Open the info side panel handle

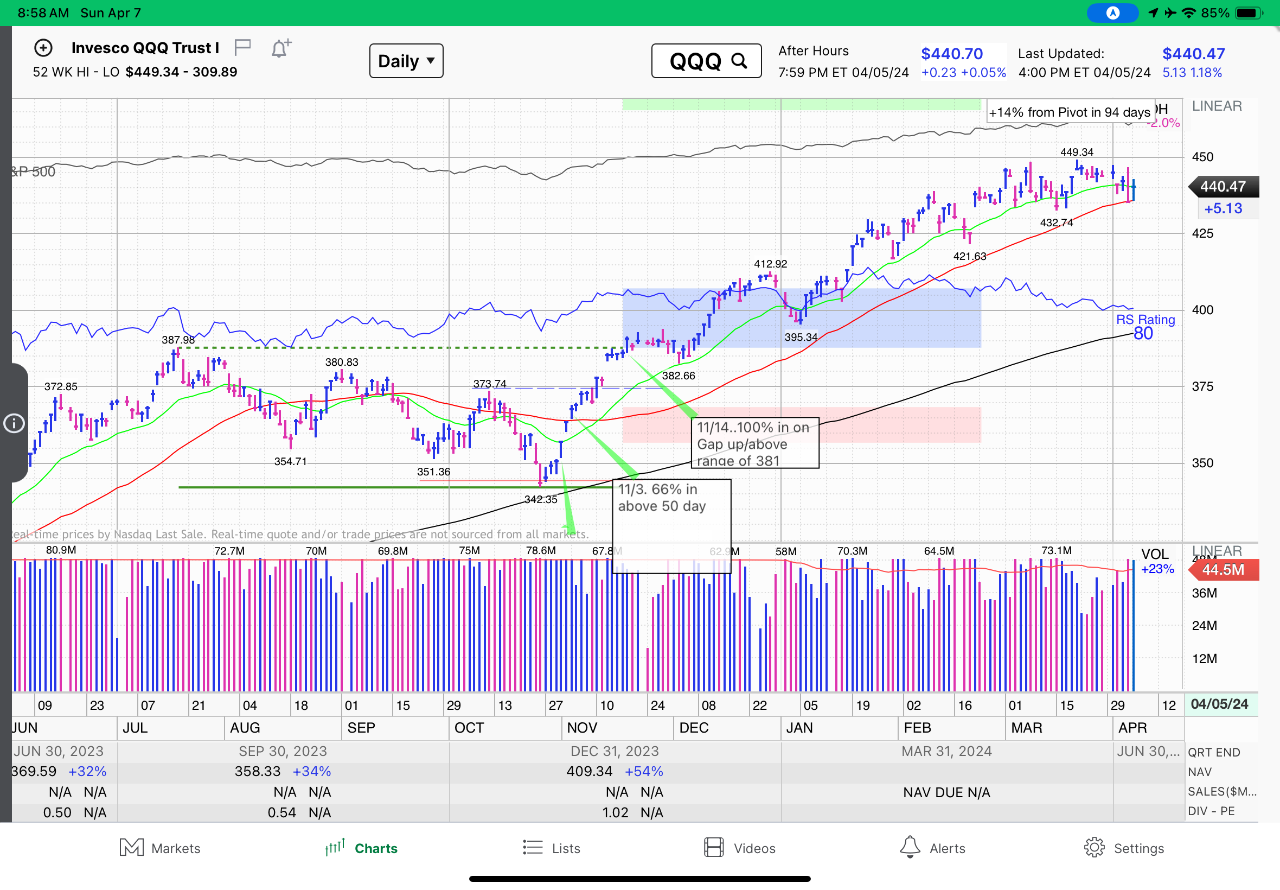pos(15,423)
